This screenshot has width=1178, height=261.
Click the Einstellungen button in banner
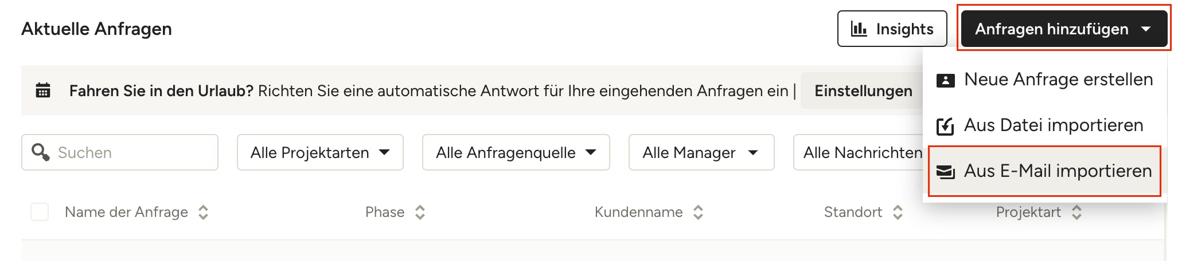click(863, 91)
